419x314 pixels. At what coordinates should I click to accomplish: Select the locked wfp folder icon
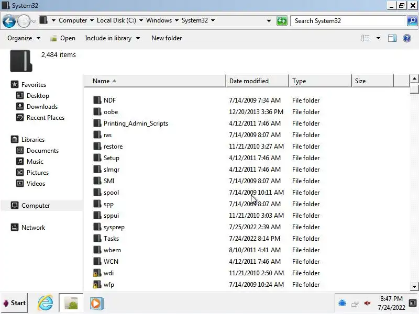[97, 284]
